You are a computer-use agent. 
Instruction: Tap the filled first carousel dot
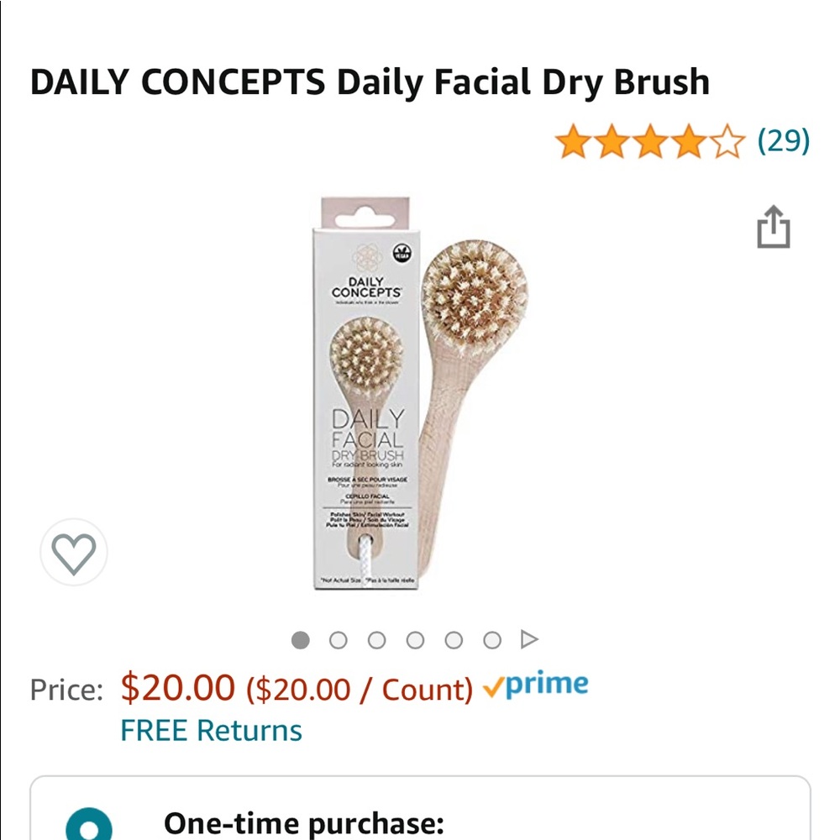300,639
